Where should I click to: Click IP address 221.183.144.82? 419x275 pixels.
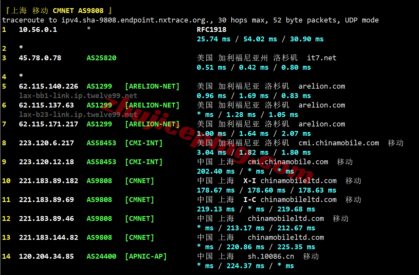[49, 238]
